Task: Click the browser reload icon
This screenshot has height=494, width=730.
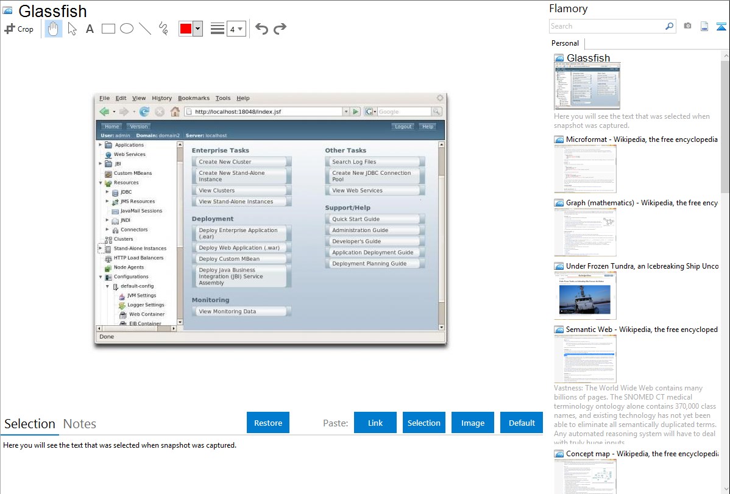Action: [144, 111]
